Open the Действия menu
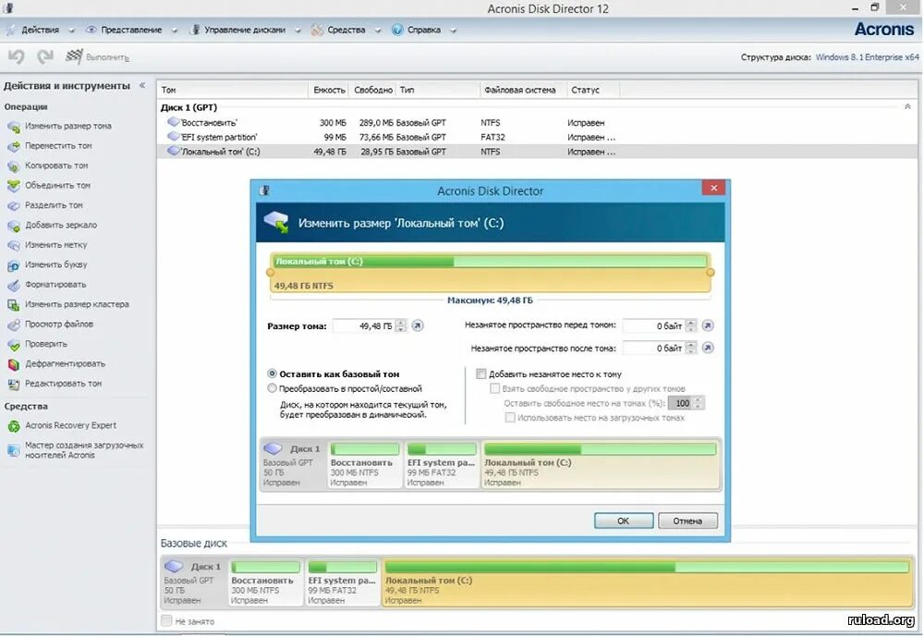This screenshot has height=637, width=924. tap(40, 31)
